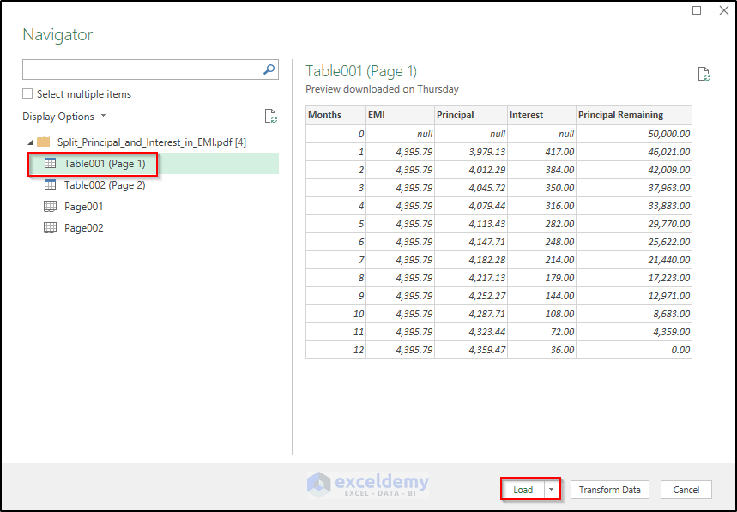Viewport: 737px width, 512px height.
Task: Open the Display Options dropdown
Action: (64, 117)
